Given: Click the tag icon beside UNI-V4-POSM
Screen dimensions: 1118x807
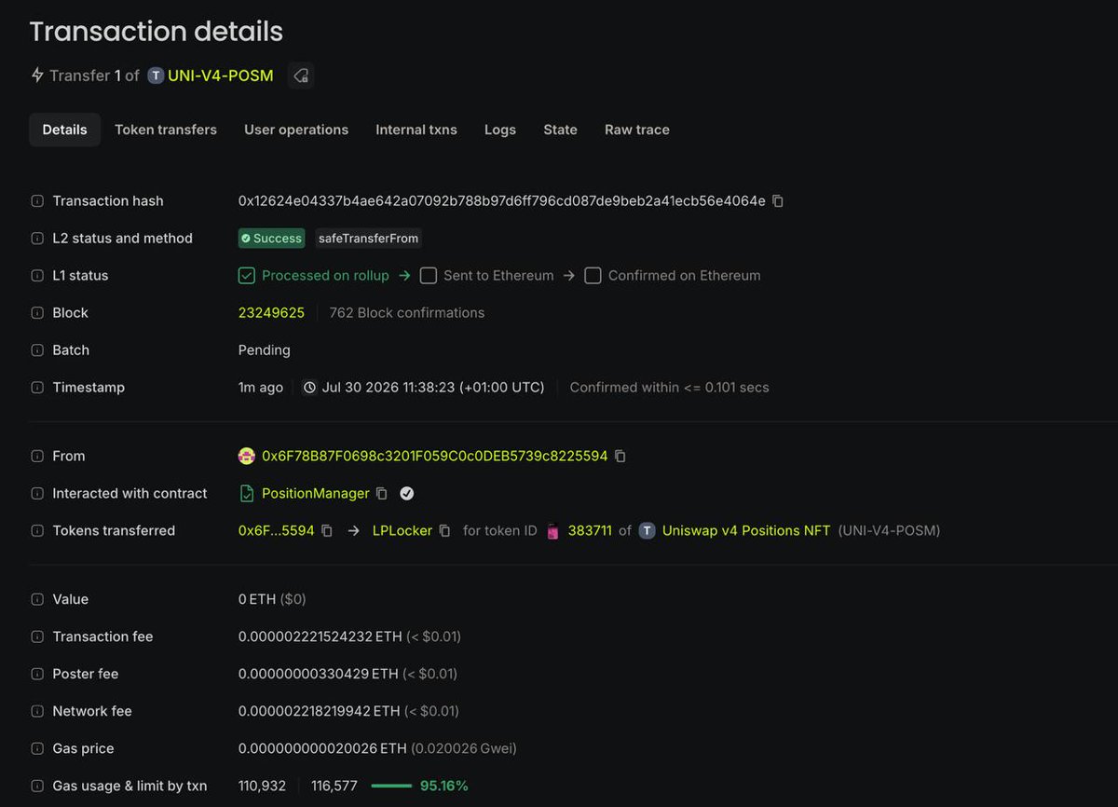Looking at the screenshot, I should click(301, 75).
